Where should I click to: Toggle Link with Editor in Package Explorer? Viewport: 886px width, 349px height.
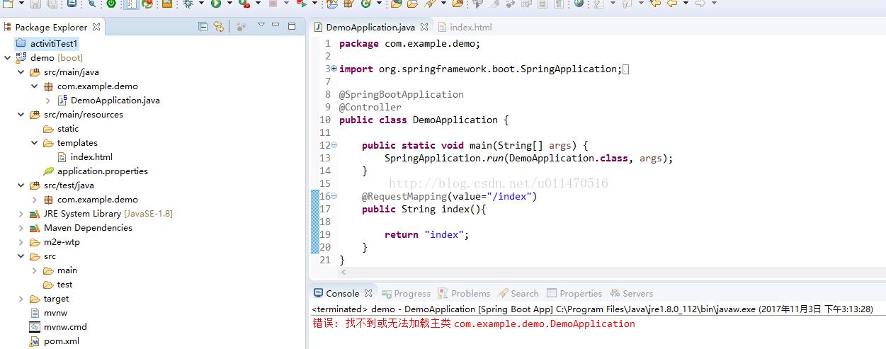(218, 27)
